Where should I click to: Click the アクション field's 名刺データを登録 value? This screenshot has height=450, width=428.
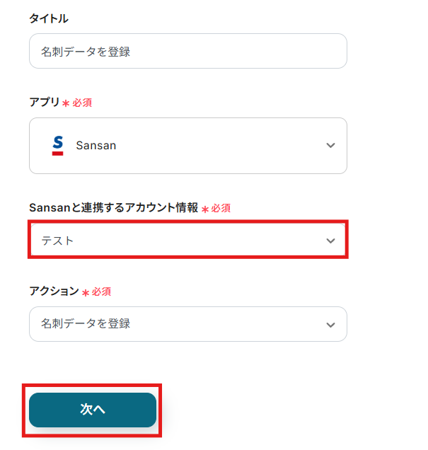point(86,324)
